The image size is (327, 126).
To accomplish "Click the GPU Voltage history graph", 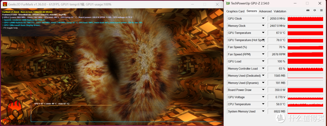I will pyautogui.click(x=305, y=97).
